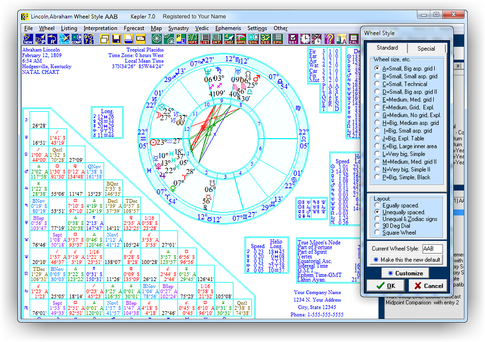This screenshot has width=485, height=342.
Task: Choose 'Square Wheel' layout option
Action: 395,232
